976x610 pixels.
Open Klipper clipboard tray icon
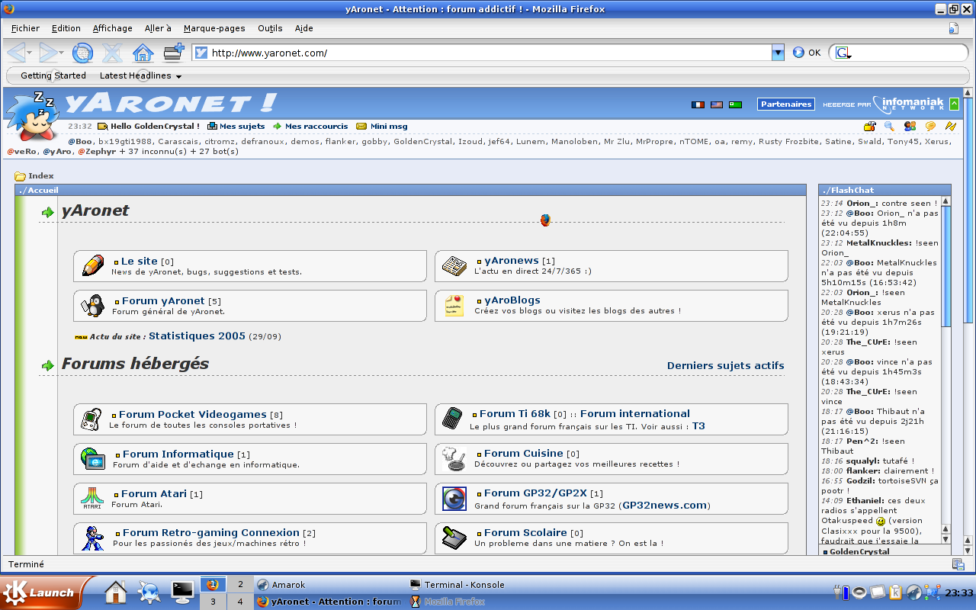(x=896, y=592)
